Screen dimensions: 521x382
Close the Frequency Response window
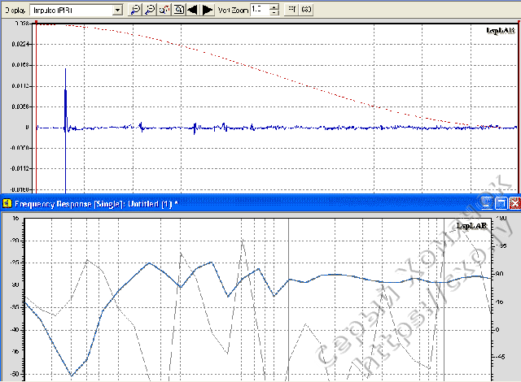click(x=514, y=202)
